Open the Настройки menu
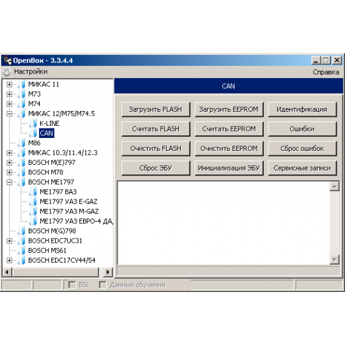Screen dimensions: 345x345 [x=31, y=72]
